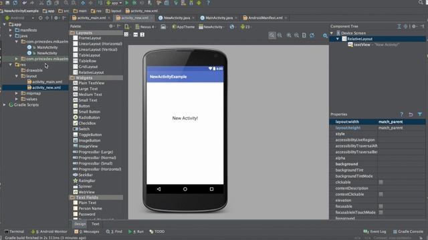Viewport: 428px width, 240px height.
Task: Click Expand All in Component Tree header
Action: pos(399,26)
